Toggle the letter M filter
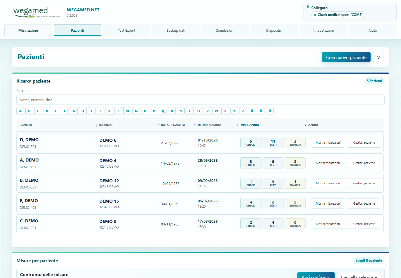Screen dimensions: 401x278 [127, 111]
